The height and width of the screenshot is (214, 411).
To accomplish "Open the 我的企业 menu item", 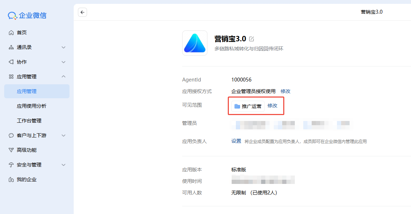I will [x=37, y=179].
